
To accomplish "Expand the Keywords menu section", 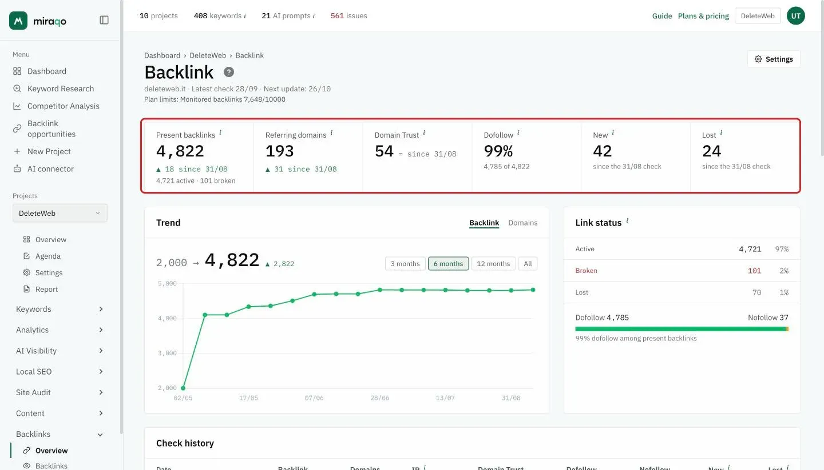I will pyautogui.click(x=60, y=309).
